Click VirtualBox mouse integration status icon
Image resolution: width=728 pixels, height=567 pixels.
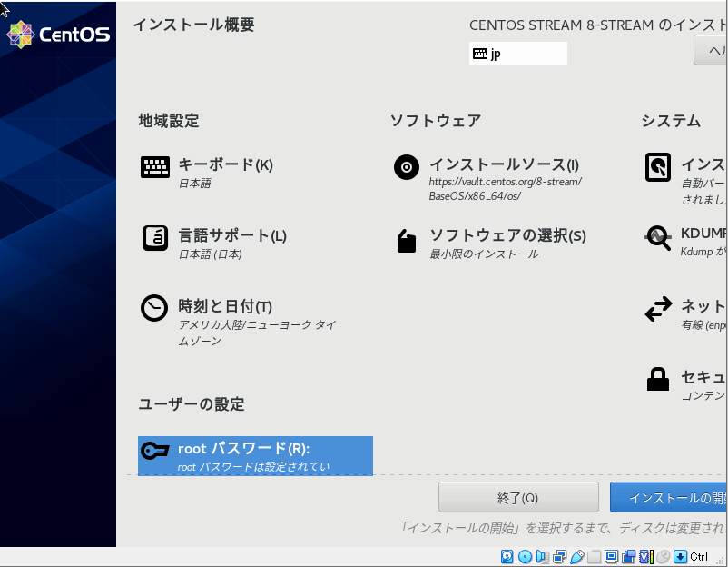664,556
